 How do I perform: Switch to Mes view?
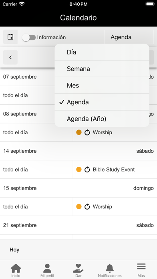click(x=102, y=85)
